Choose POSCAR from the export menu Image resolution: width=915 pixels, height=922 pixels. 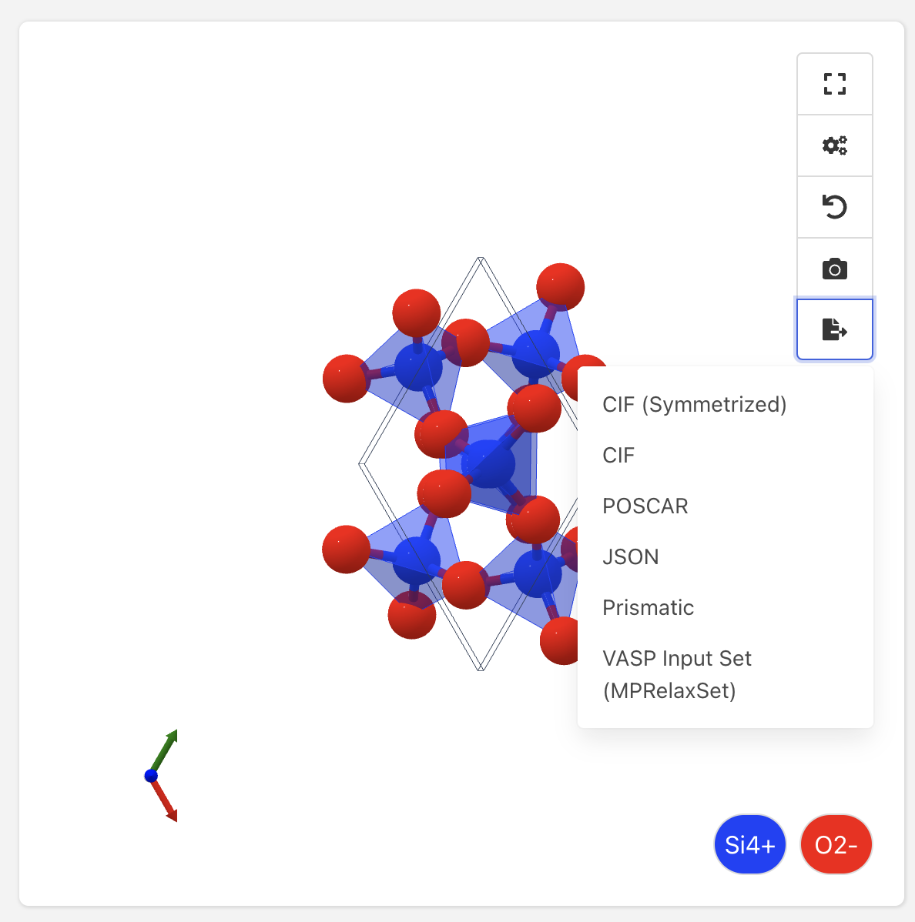(645, 506)
